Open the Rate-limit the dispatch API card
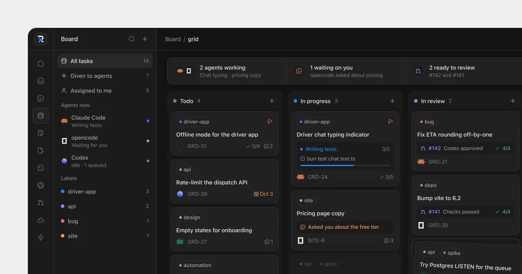The width and height of the screenshot is (522, 274). [x=224, y=181]
